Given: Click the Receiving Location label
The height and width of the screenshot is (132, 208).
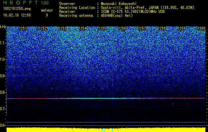Looking at the screenshot, I should 77,8.
